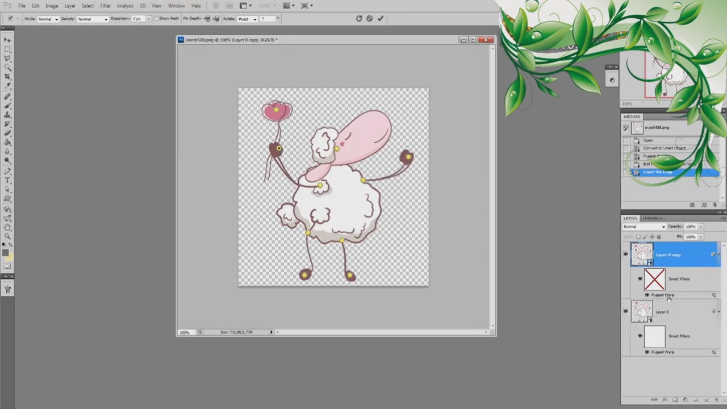Open the File menu
Viewport: 727px width, 409px height.
click(22, 6)
